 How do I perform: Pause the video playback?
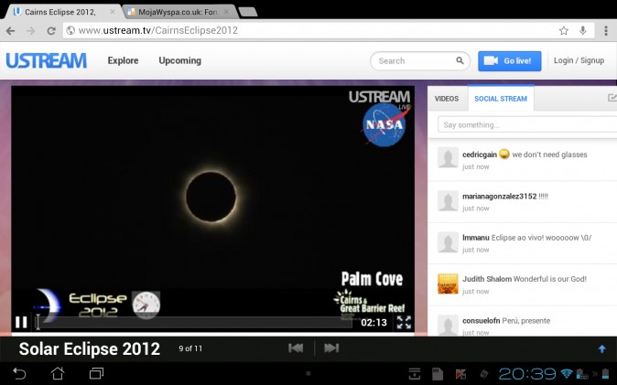click(21, 322)
